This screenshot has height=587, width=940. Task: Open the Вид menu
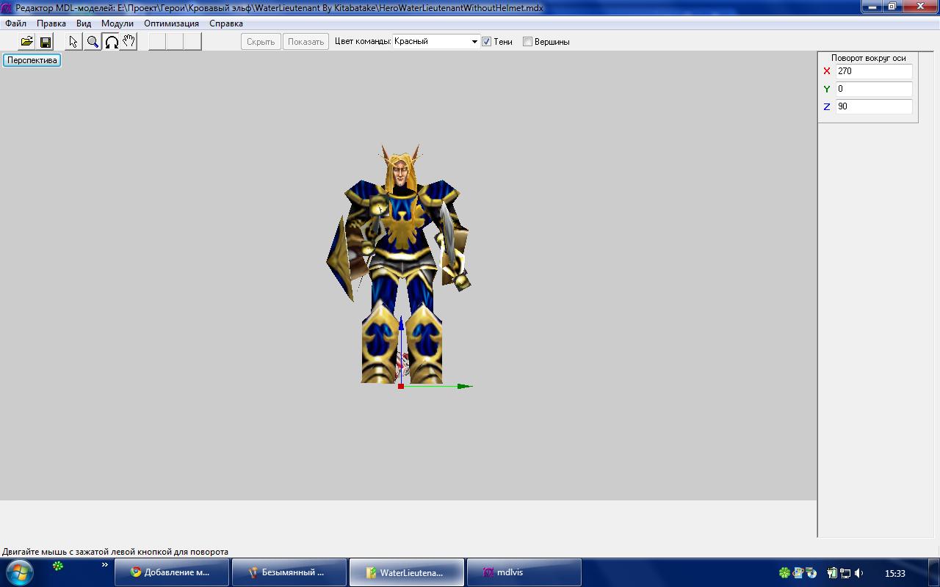point(84,23)
